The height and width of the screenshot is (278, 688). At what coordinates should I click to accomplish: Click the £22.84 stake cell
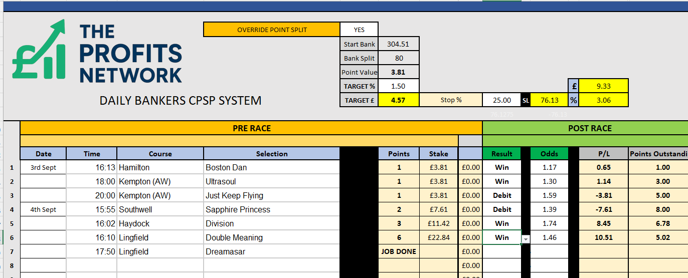(439, 237)
